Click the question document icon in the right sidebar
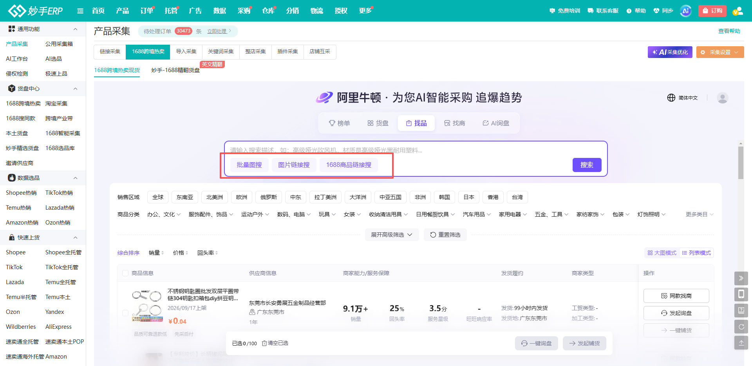The image size is (752, 366). [741, 310]
